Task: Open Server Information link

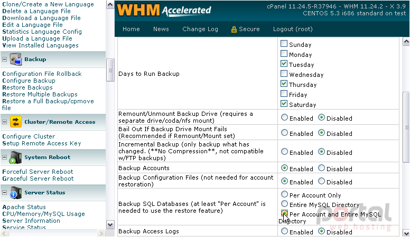Action: (31, 221)
